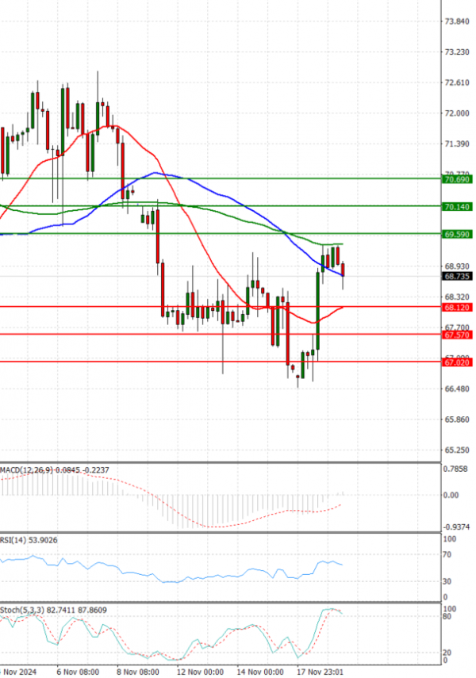Click the tall green candle rising from 67.020 to 68.930
The width and height of the screenshot is (476, 678).
click(318, 311)
